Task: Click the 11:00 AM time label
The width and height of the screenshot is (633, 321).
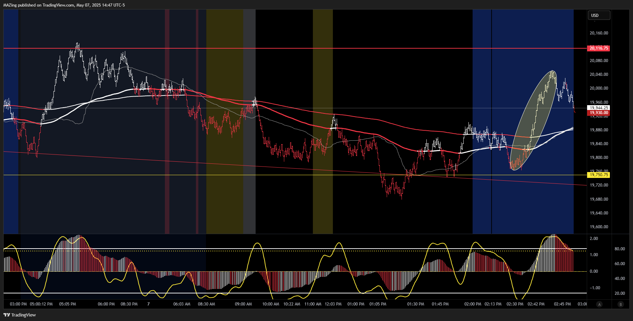Action: click(313, 304)
